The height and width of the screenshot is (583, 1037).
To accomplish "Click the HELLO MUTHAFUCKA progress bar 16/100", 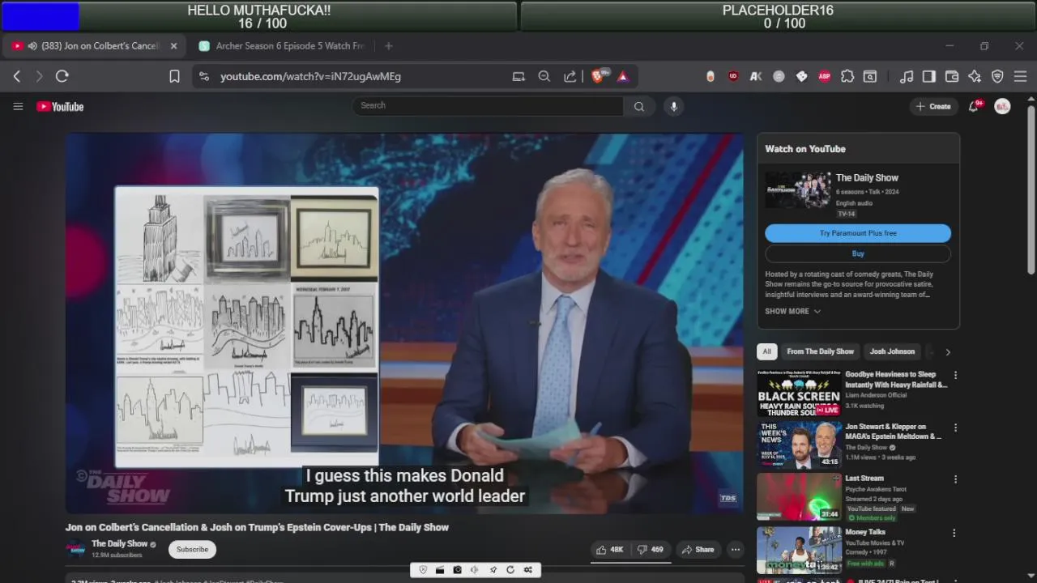I will (x=258, y=16).
